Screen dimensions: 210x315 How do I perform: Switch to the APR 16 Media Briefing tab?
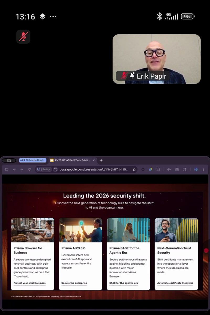33,160
